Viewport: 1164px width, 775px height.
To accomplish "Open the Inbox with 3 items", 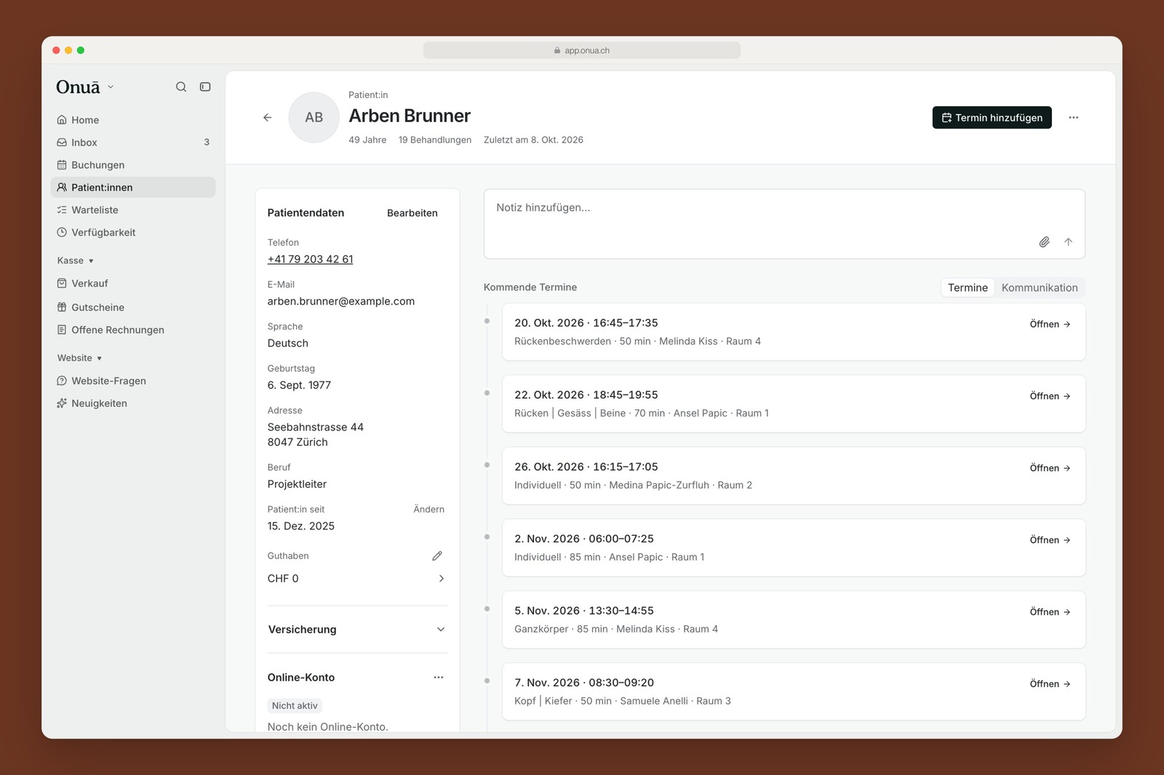I will 133,142.
